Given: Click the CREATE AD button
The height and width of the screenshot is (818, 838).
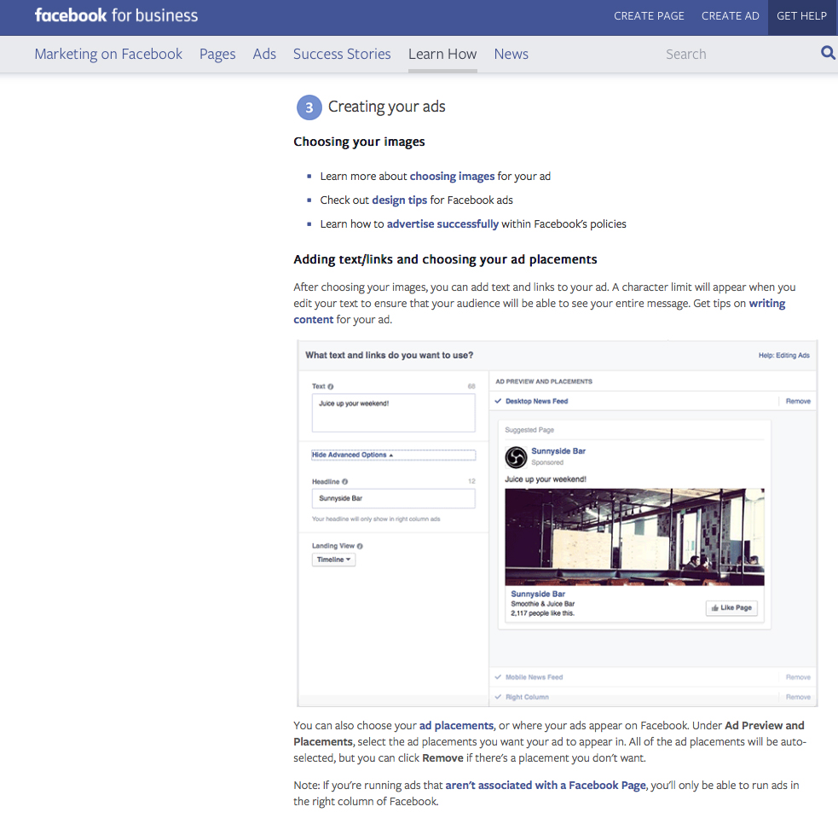Looking at the screenshot, I should click(730, 16).
